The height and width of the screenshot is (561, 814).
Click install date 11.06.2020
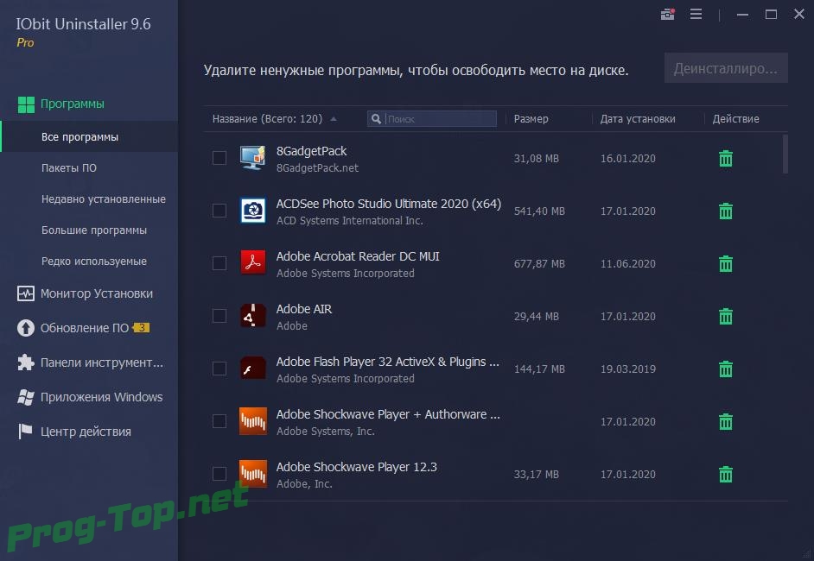(628, 263)
